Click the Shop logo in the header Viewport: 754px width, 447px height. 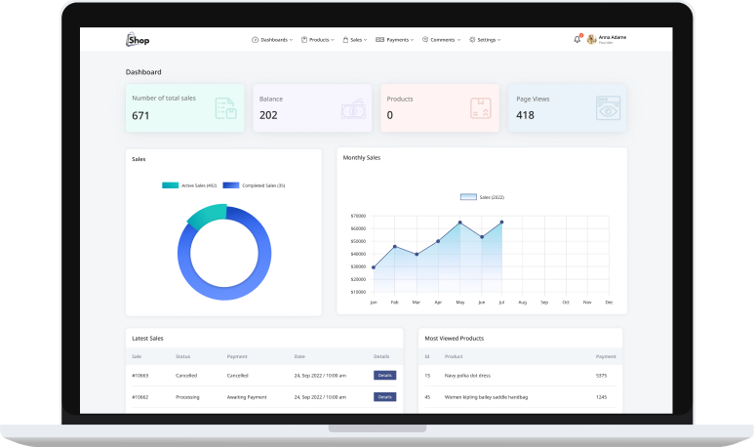coord(138,40)
